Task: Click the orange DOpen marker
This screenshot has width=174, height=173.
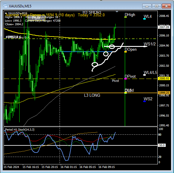Action: [125, 52]
